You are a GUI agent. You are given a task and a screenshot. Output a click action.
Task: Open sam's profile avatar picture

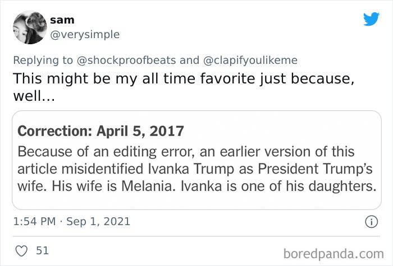click(29, 27)
